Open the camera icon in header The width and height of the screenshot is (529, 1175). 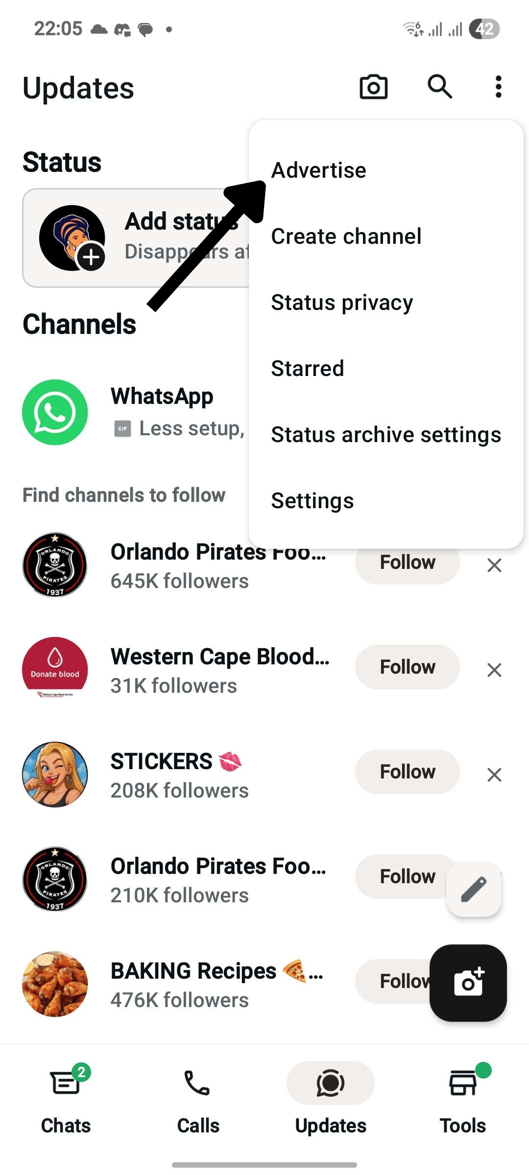pyautogui.click(x=374, y=87)
